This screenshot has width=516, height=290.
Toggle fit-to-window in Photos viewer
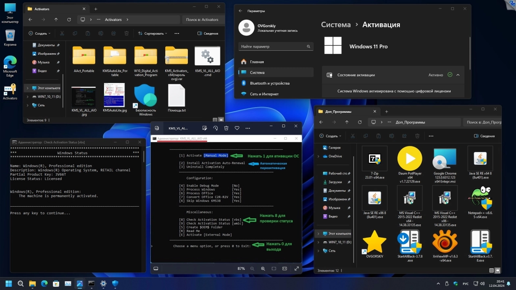point(274,268)
